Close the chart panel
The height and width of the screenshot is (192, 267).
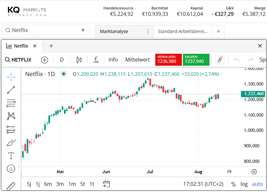click(x=260, y=46)
